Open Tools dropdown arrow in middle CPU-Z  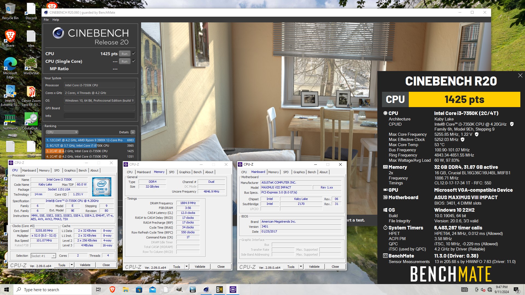[x=186, y=267]
